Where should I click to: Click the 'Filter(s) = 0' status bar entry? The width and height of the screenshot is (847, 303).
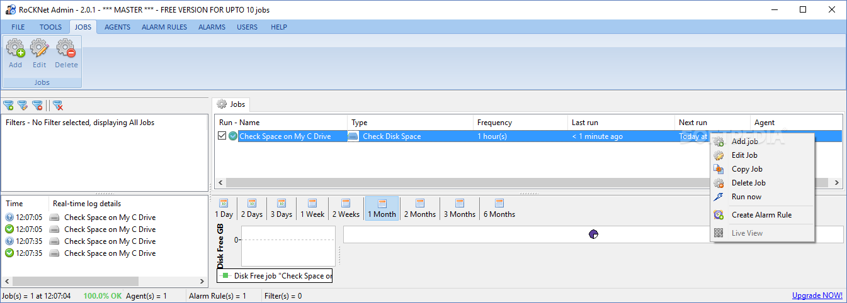click(283, 295)
